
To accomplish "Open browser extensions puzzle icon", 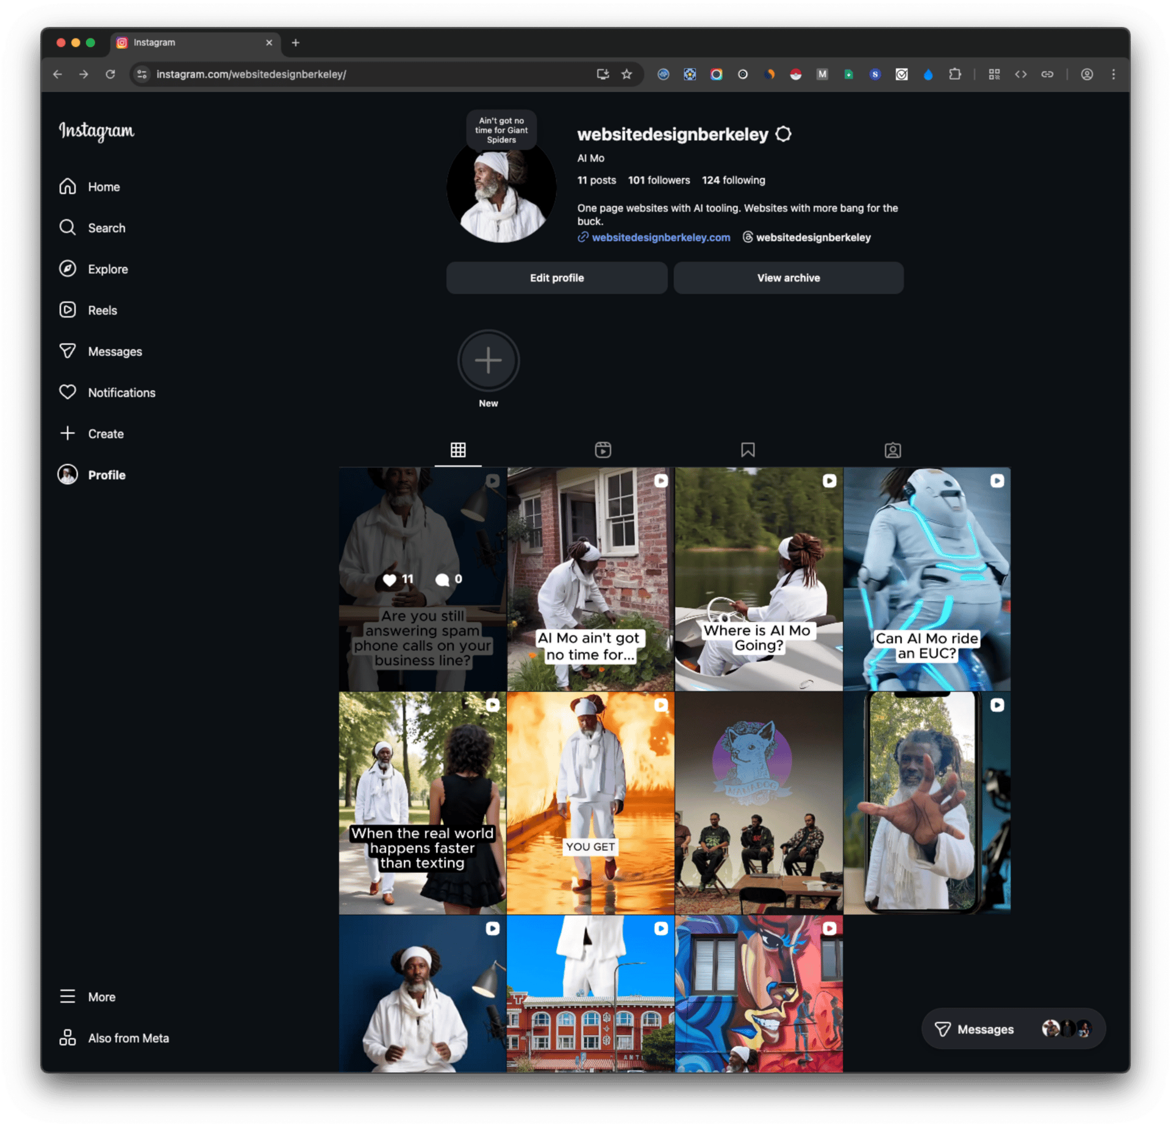I will click(954, 74).
